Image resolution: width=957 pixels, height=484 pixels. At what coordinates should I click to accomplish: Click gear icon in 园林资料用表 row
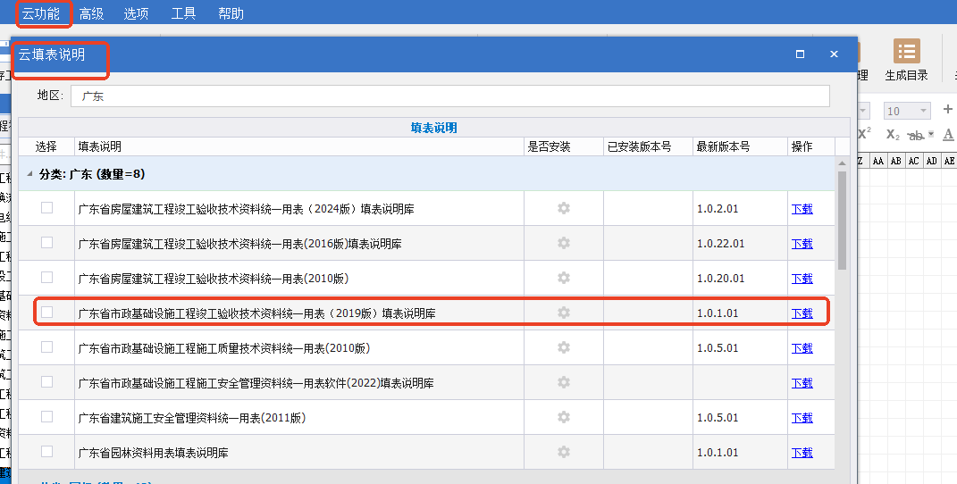tap(563, 453)
